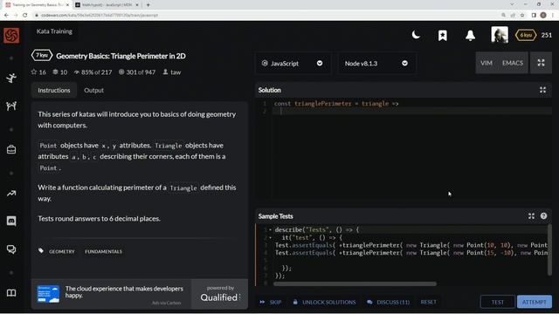Click the 301 of 947 completion stat

(137, 72)
